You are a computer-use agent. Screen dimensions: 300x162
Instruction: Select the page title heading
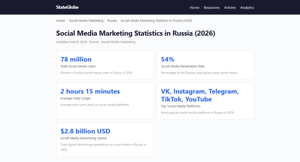(136, 33)
